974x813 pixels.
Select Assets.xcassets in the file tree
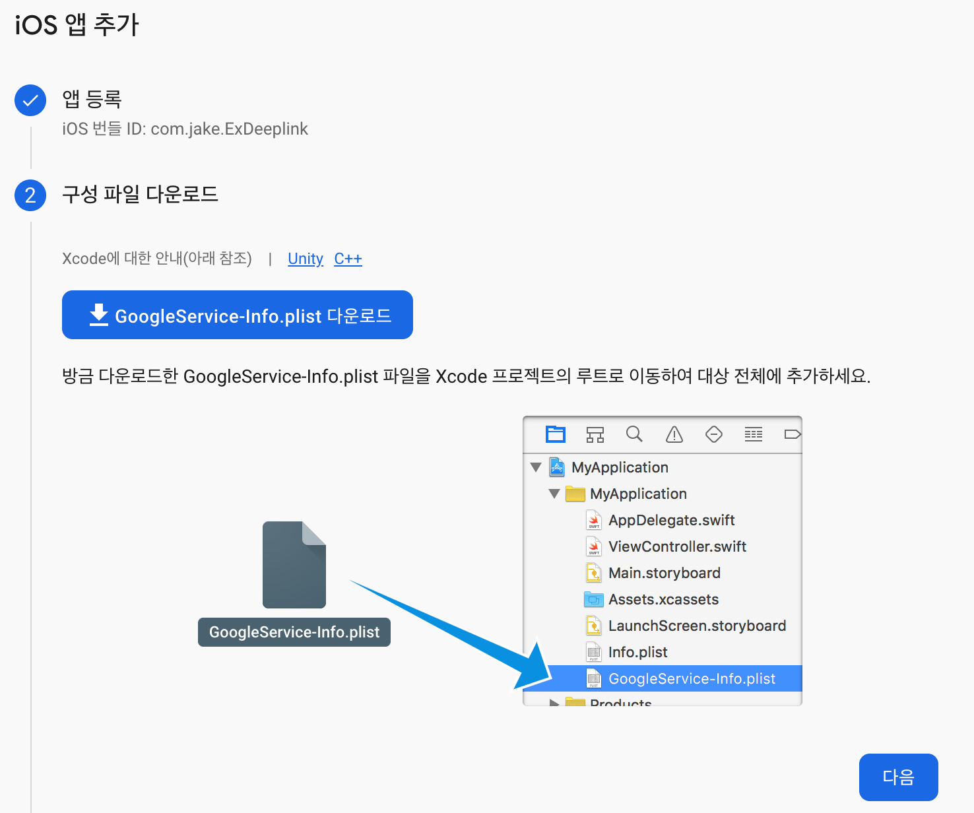(663, 599)
